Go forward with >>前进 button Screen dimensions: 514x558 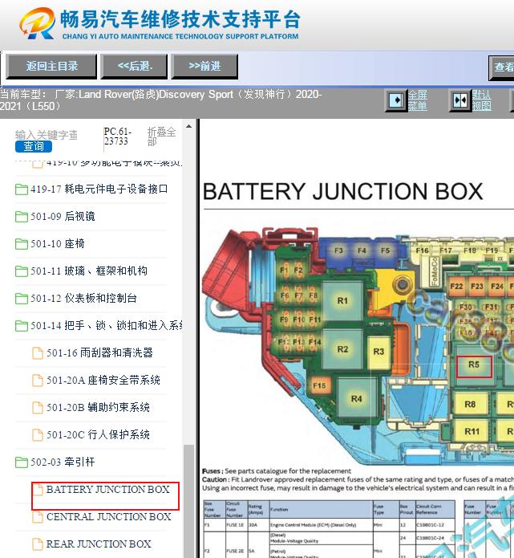coord(204,66)
